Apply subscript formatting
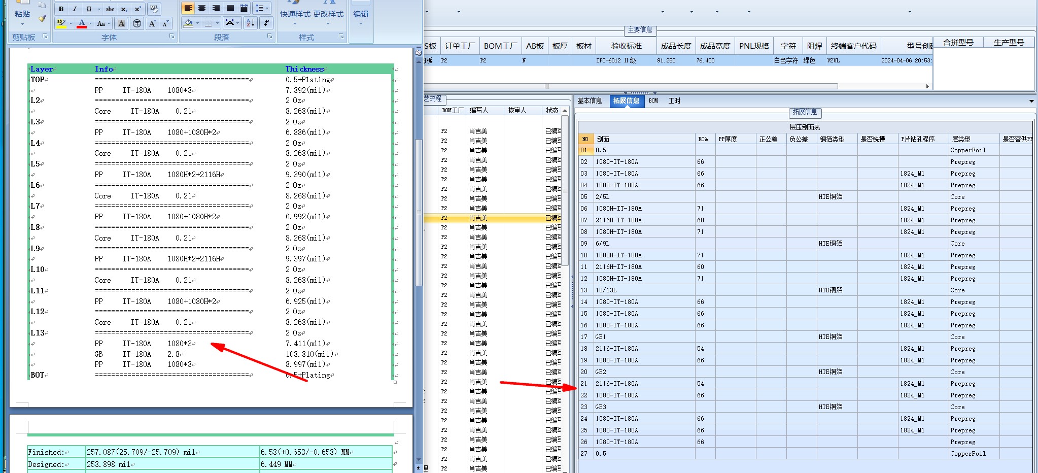Viewport: 1038px width, 473px height. click(124, 9)
